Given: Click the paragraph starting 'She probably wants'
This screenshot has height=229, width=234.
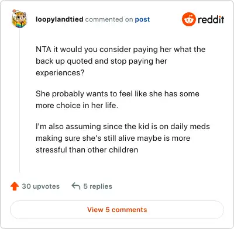Looking at the screenshot, I should tap(118, 99).
